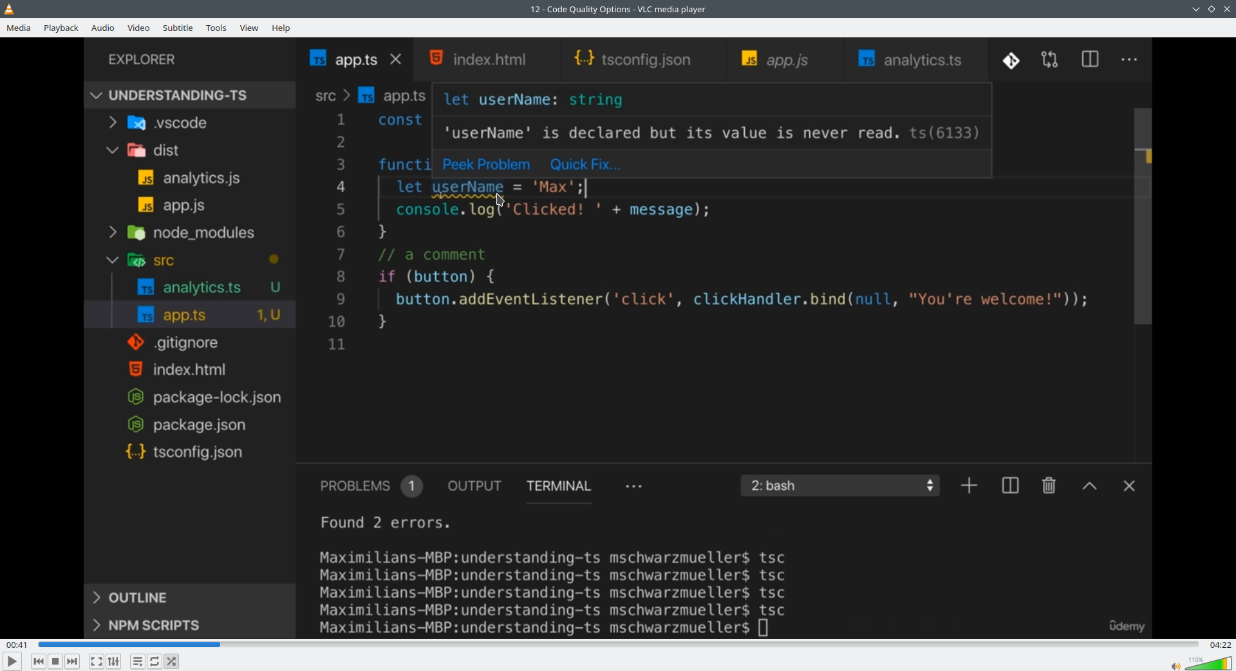Screen dimensions: 1236x671
Task: Open the terminal selector dropdown showing 2: bash
Action: (x=840, y=486)
